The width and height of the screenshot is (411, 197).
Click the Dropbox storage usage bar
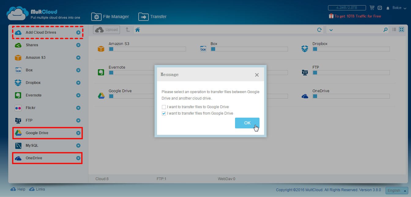pyautogui.click(x=351, y=49)
